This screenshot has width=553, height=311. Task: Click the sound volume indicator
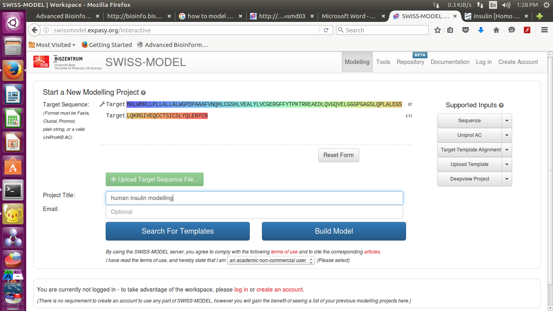coord(506,5)
